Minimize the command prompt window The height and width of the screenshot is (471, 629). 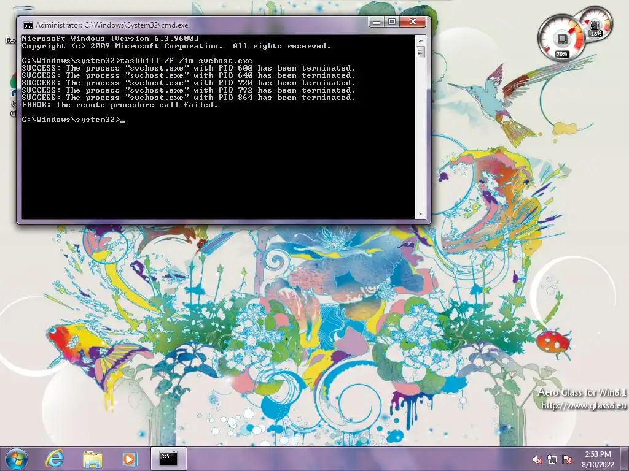coord(377,21)
